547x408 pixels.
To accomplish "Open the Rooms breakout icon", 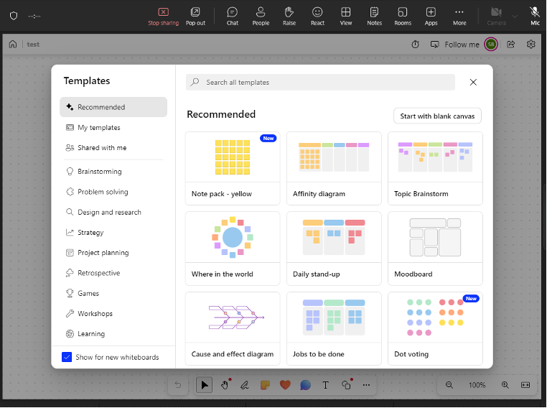I will pos(403,15).
